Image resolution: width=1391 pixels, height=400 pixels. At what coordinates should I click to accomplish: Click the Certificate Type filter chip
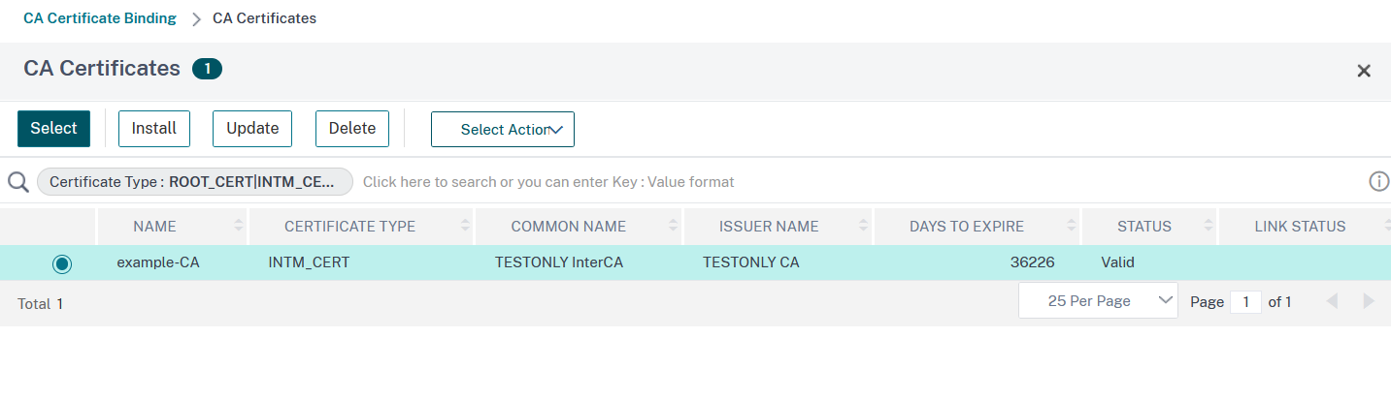(194, 182)
